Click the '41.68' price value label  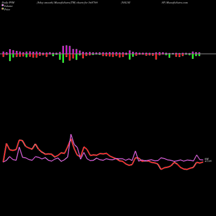point(208,161)
